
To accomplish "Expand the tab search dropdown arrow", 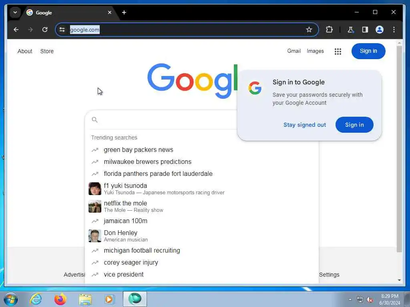I will click(x=15, y=12).
